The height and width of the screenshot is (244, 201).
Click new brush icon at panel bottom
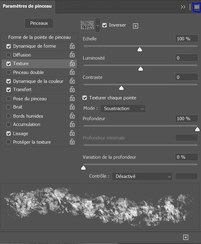(x=185, y=237)
